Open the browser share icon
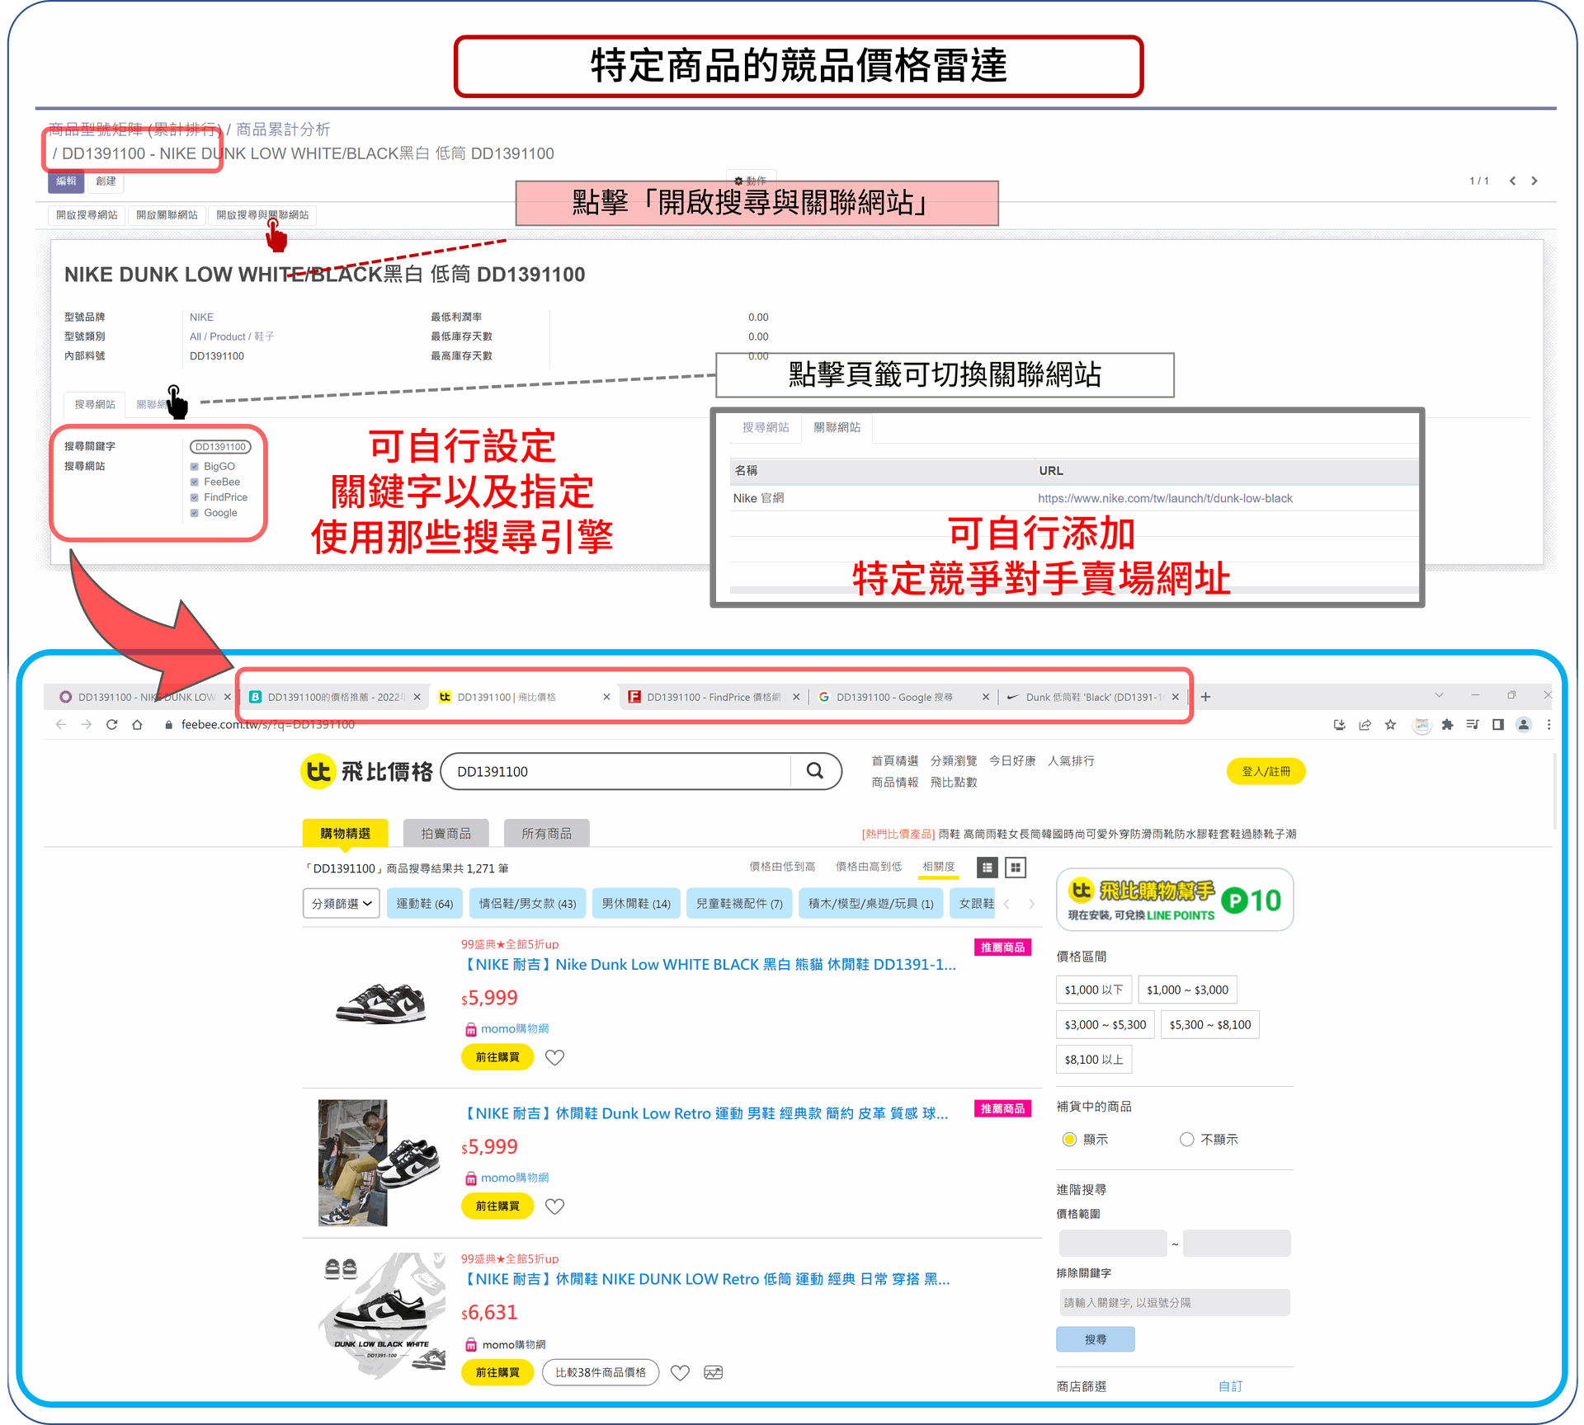The height and width of the screenshot is (1425, 1584). [1365, 724]
